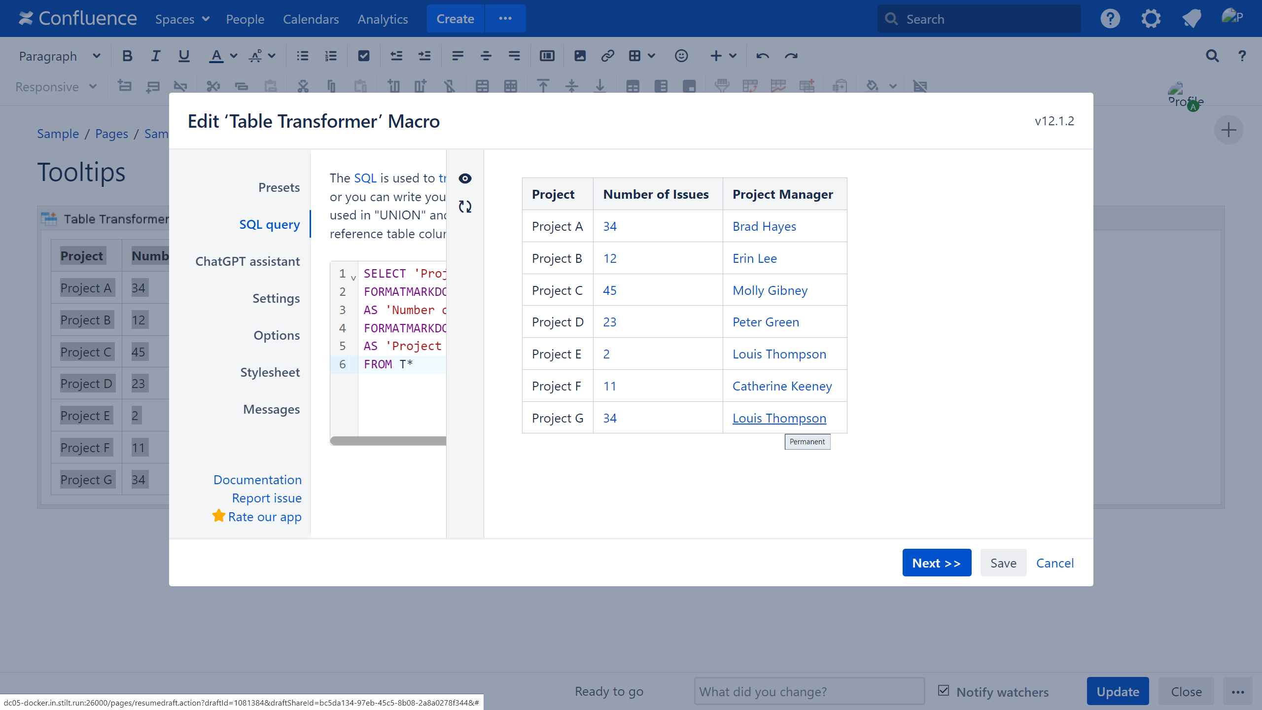This screenshot has height=710, width=1262.
Task: Open the Documentation link
Action: tap(257, 480)
